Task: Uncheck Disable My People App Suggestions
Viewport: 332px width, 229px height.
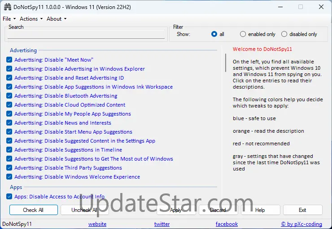Action: click(9, 113)
